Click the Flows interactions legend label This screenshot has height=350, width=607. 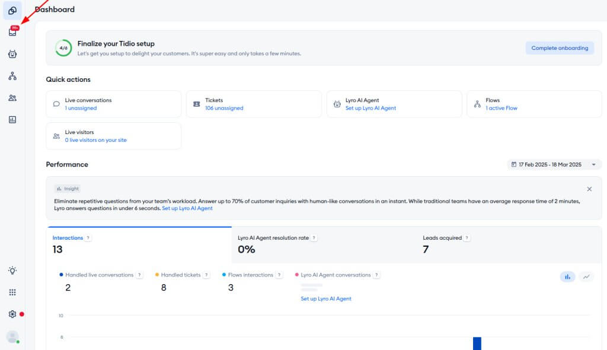click(x=251, y=275)
